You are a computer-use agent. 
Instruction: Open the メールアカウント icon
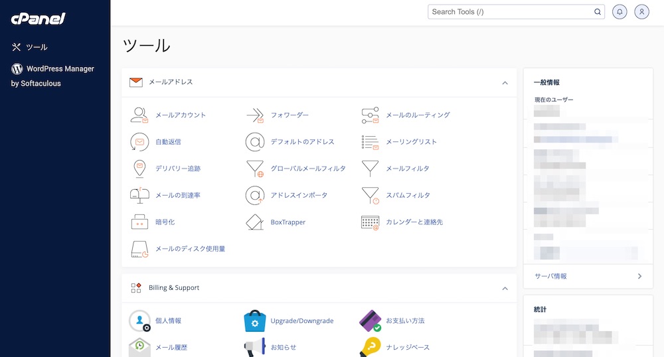click(139, 115)
